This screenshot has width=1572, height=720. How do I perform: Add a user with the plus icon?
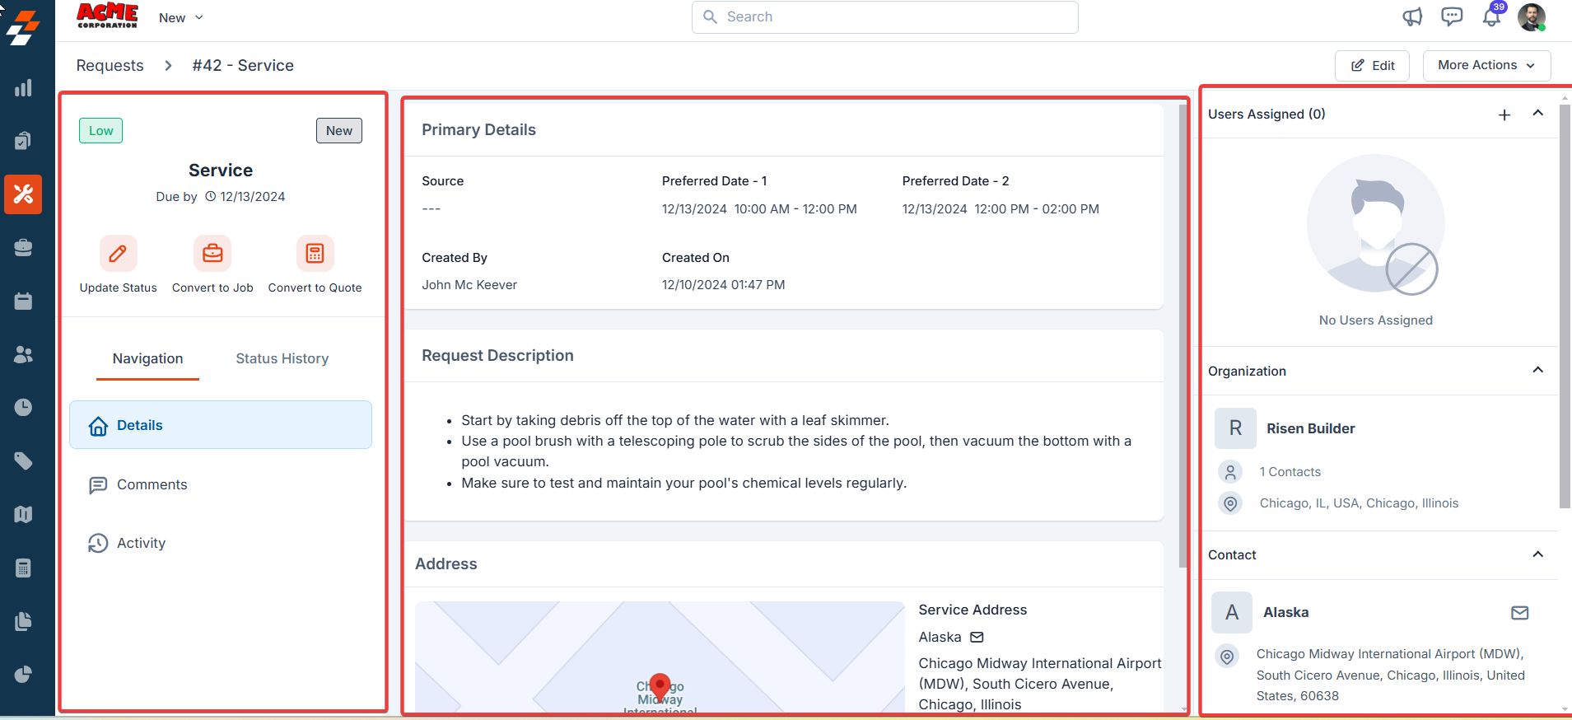1504,115
